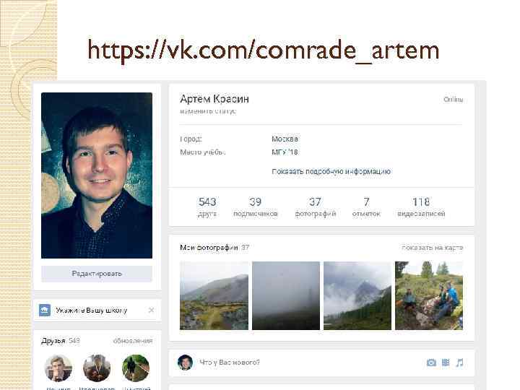Click the video film icon in post box
The width and height of the screenshot is (520, 390).
(446, 363)
